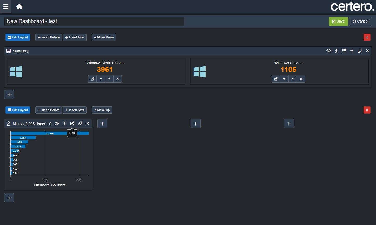
Task: Click the Certero logo
Action: 352,7
